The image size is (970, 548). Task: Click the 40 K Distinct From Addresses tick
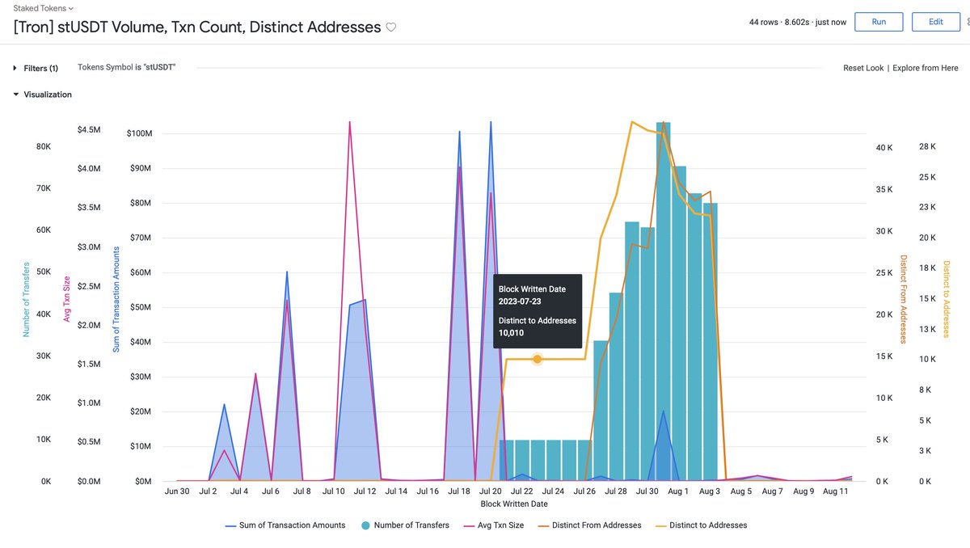click(x=884, y=148)
